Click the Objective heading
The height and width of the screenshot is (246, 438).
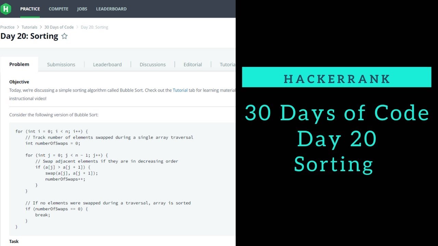point(19,82)
